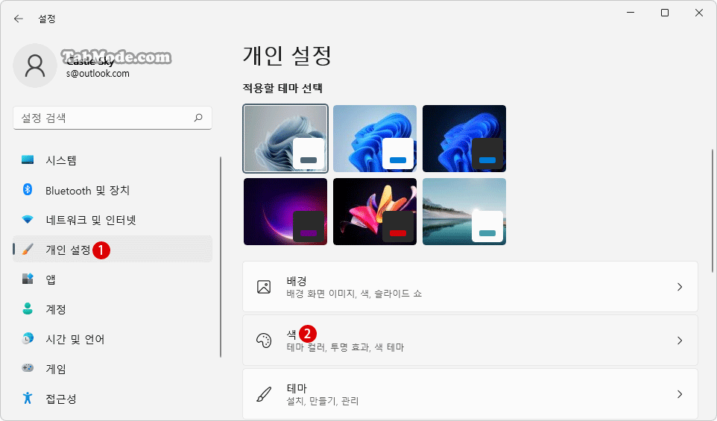
Task: Select the blue bloom light theme thumbnail
Action: [x=375, y=139]
